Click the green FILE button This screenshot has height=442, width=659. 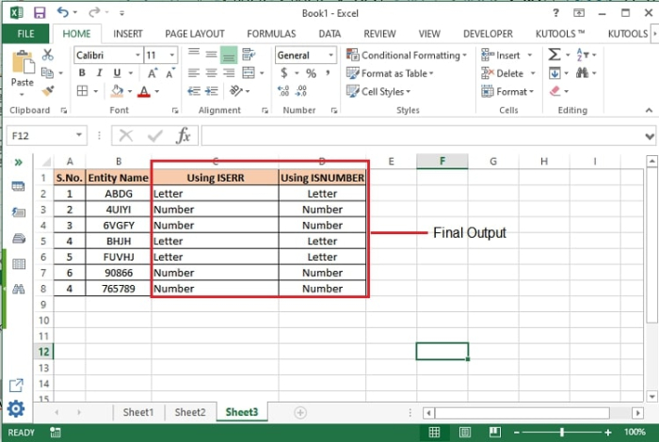tap(25, 34)
